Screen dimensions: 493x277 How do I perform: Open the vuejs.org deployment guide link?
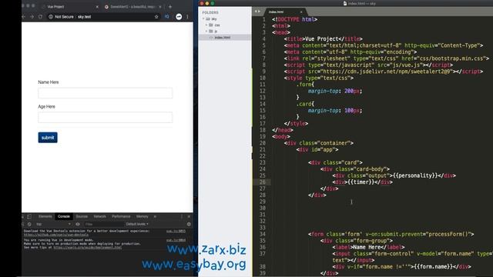click(87, 248)
